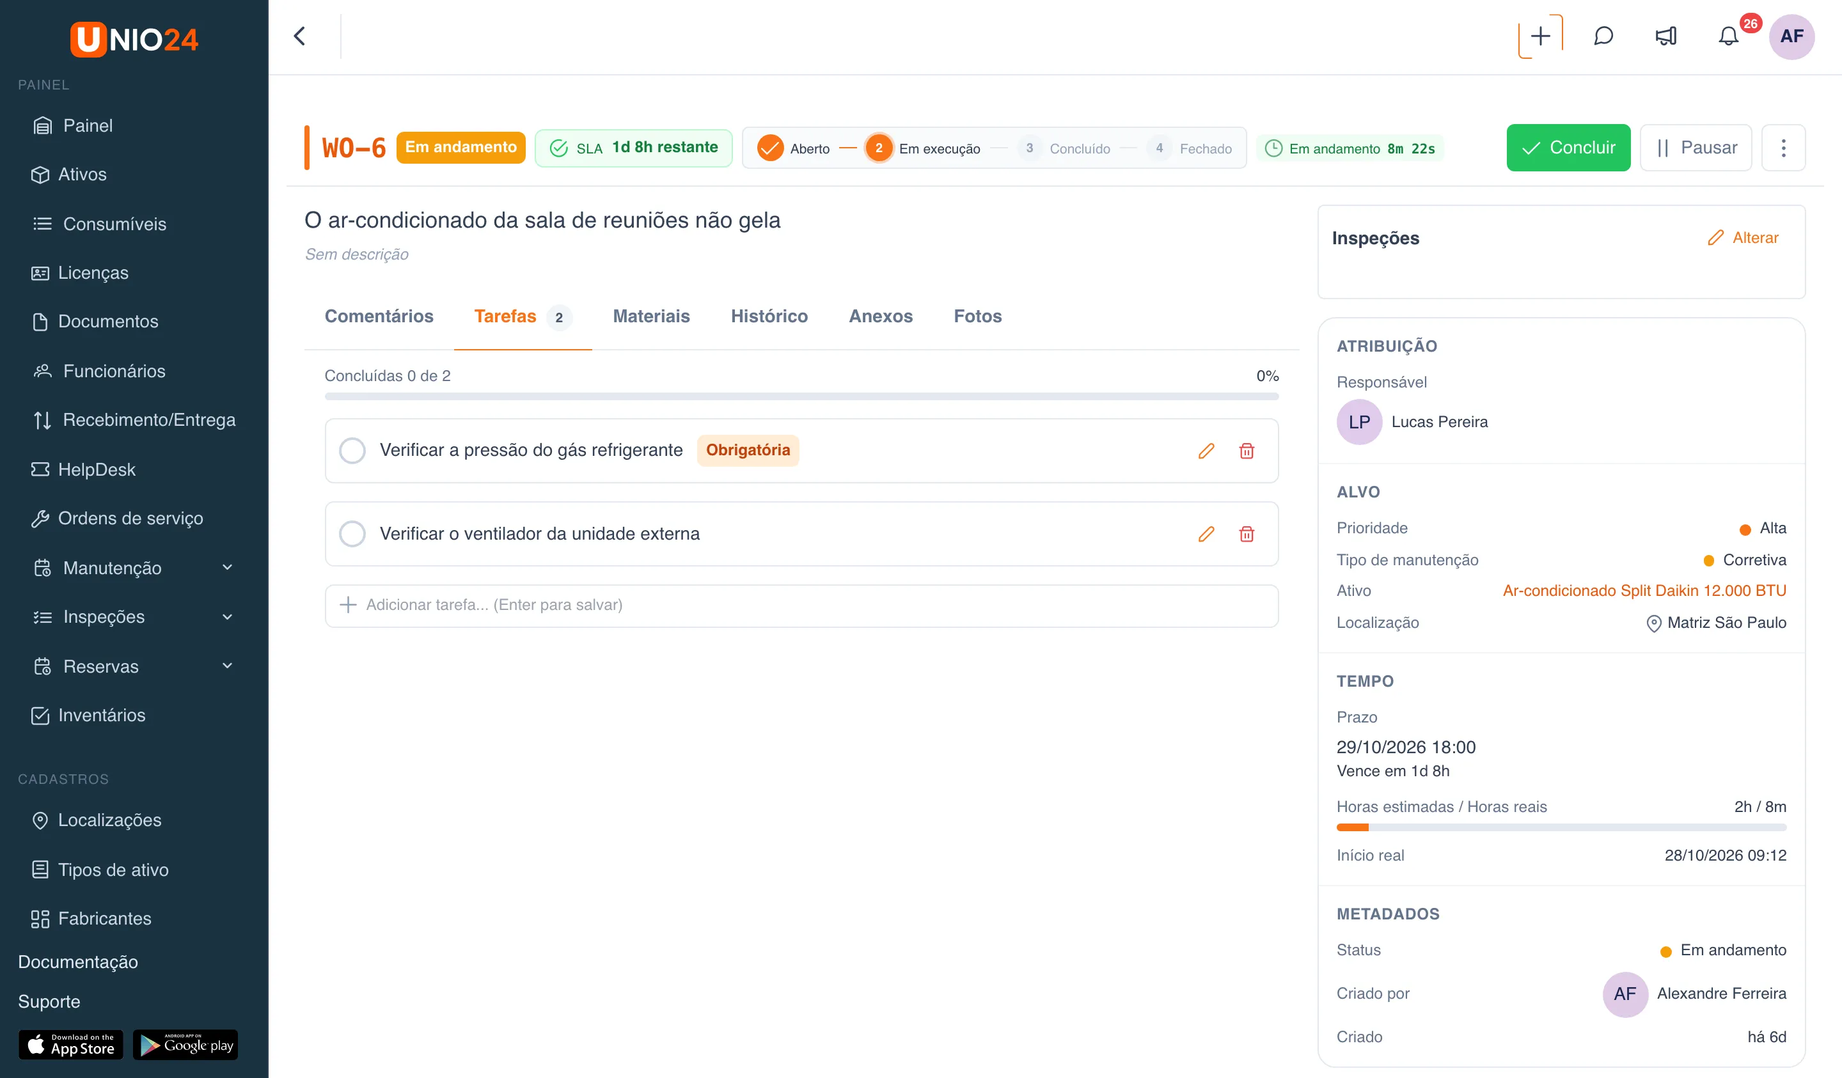Open the plus create-new icon
The width and height of the screenshot is (1842, 1078).
[x=1540, y=36]
